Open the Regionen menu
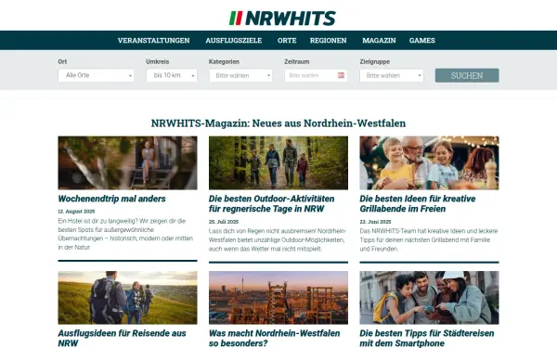The width and height of the screenshot is (557, 348). point(328,41)
